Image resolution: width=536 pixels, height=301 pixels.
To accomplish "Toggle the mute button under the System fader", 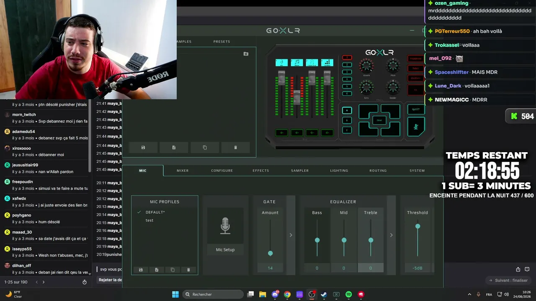I will 327,133.
